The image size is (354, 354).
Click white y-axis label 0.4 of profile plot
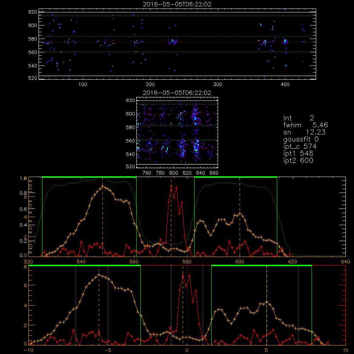coord(23,225)
